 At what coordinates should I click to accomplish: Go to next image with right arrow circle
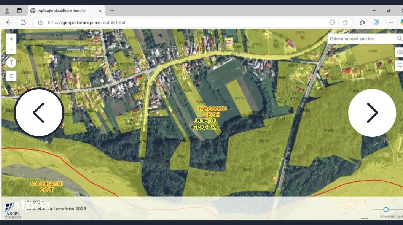(x=372, y=112)
